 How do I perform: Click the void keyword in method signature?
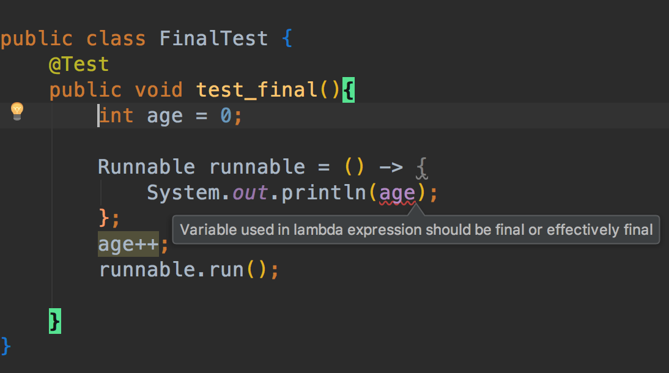coord(159,90)
